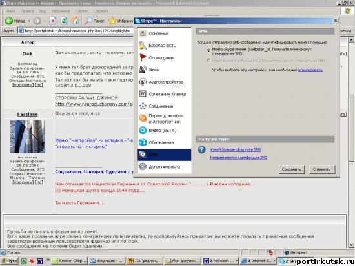Viewport: 355px width, 266px height.
Task: Open the Аудиоустройства (Audio devices) section
Action: coord(164,82)
